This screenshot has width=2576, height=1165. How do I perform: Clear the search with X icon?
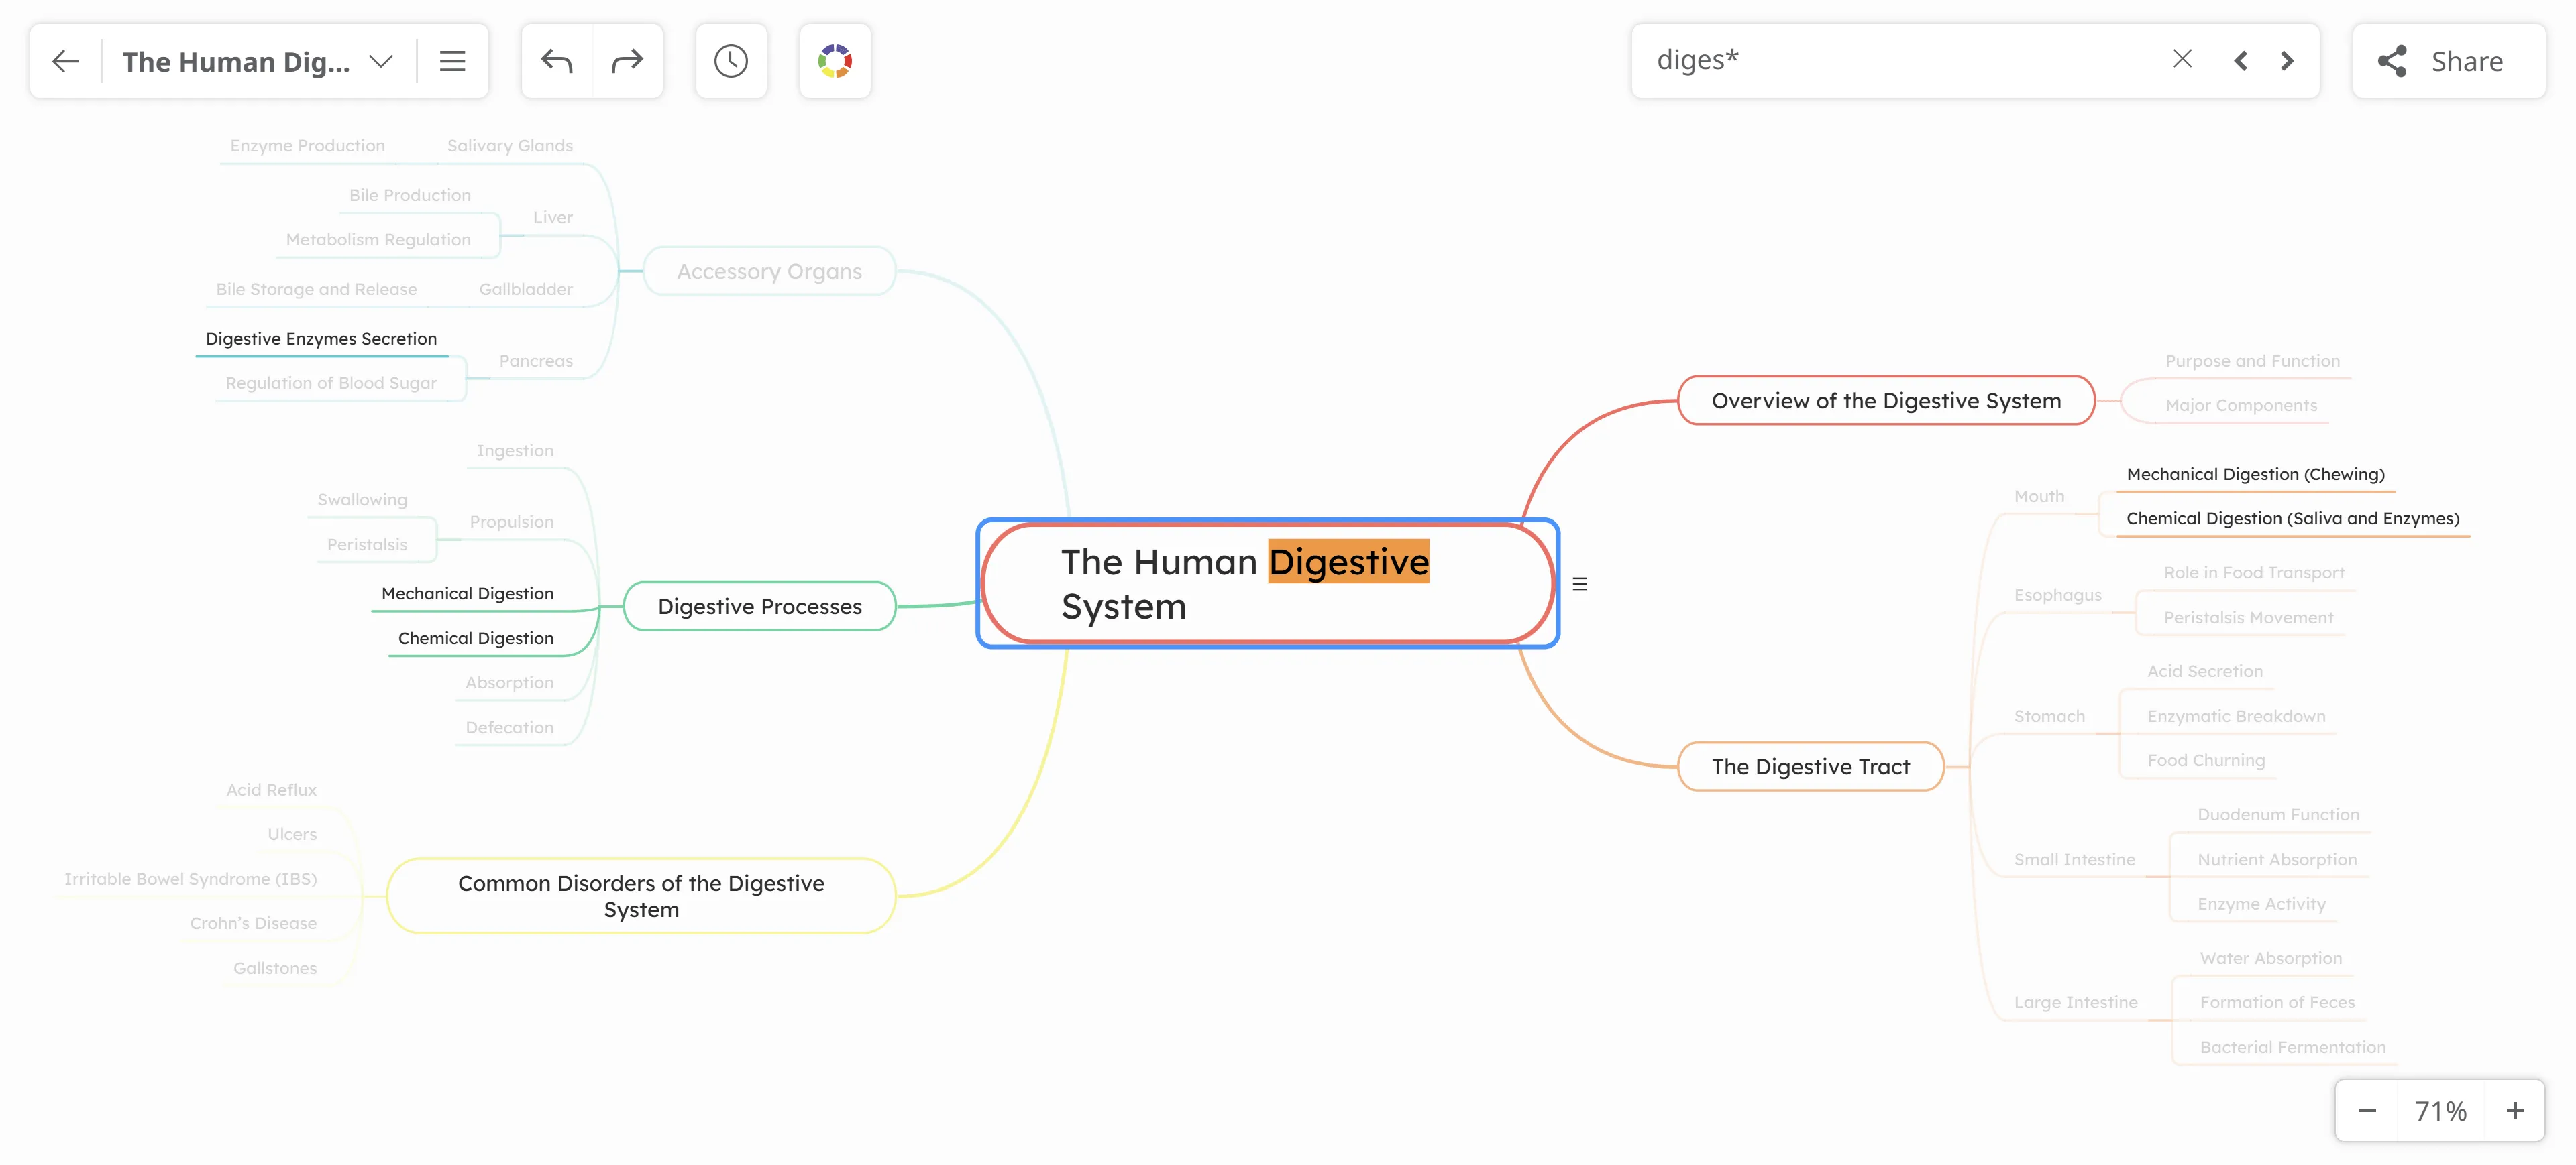[2182, 60]
